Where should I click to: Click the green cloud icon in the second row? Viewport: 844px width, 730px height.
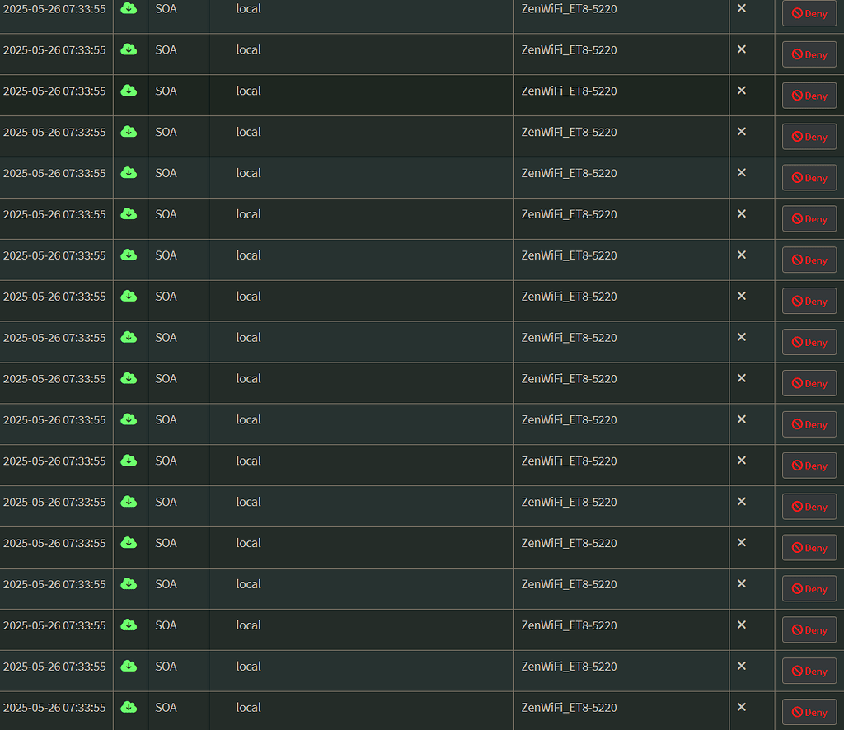point(129,49)
